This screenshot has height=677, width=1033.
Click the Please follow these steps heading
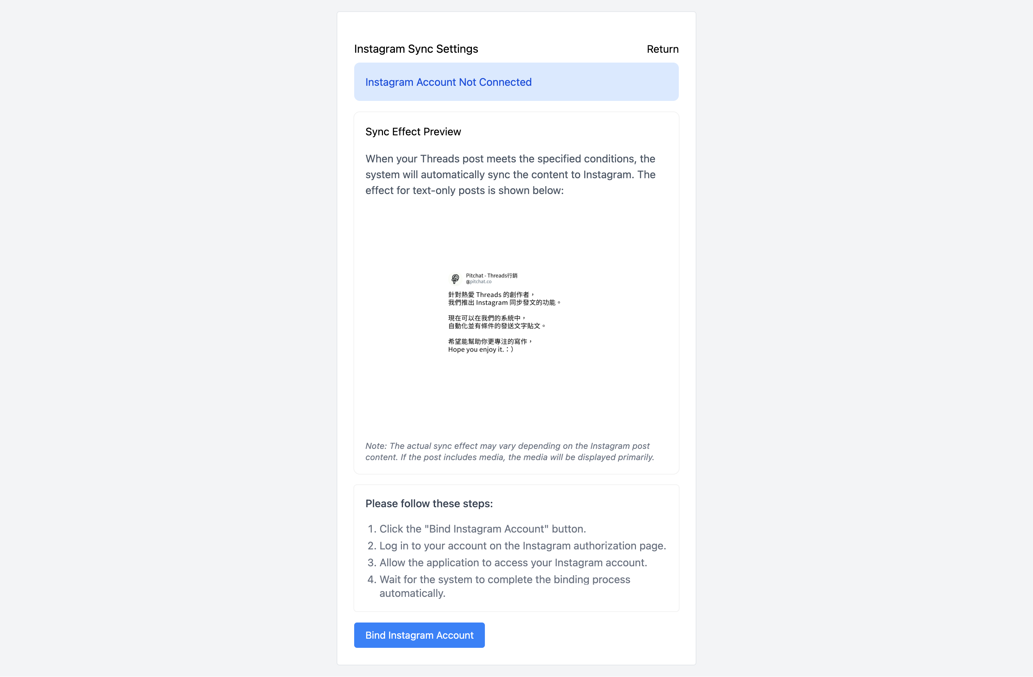(x=429, y=503)
